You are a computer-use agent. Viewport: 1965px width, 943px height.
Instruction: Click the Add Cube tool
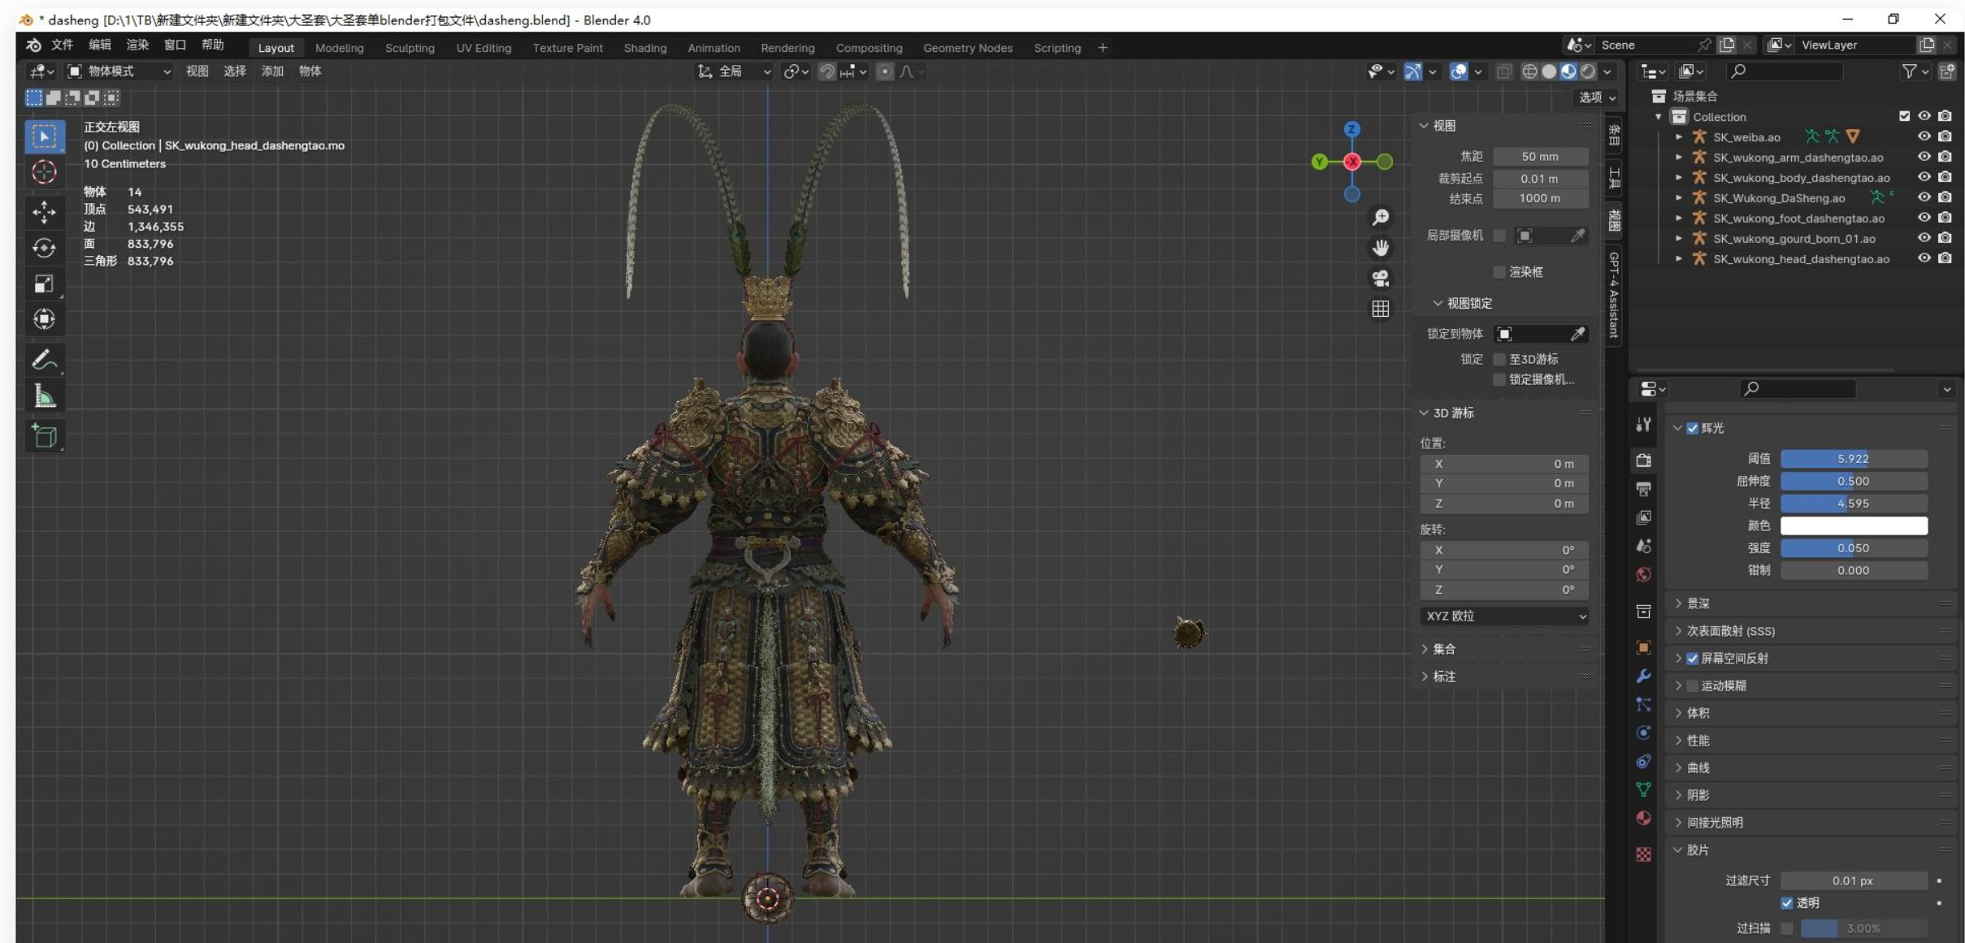click(x=44, y=436)
